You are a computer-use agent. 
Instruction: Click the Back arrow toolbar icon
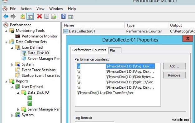6,16
